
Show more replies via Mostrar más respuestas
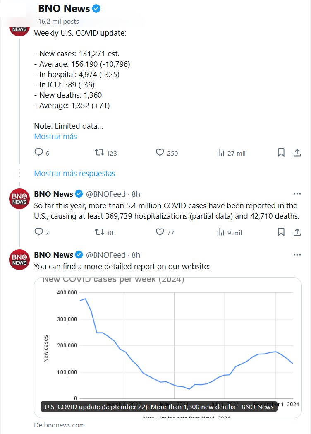[74, 173]
